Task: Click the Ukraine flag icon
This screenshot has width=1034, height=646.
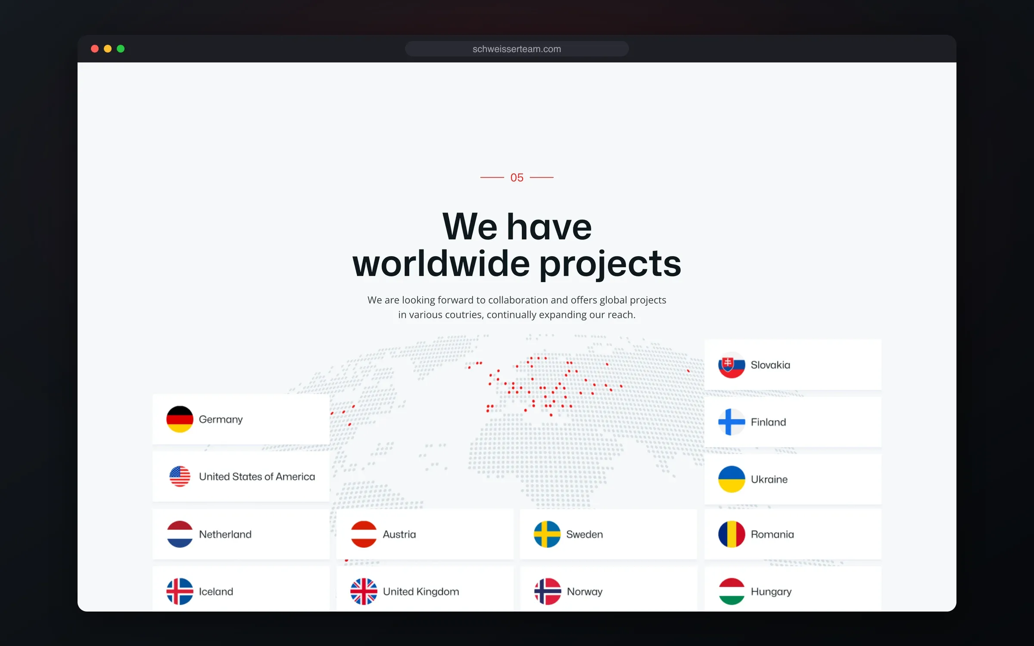Action: tap(732, 479)
